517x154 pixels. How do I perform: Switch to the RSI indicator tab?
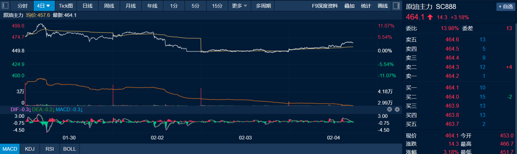pos(50,149)
